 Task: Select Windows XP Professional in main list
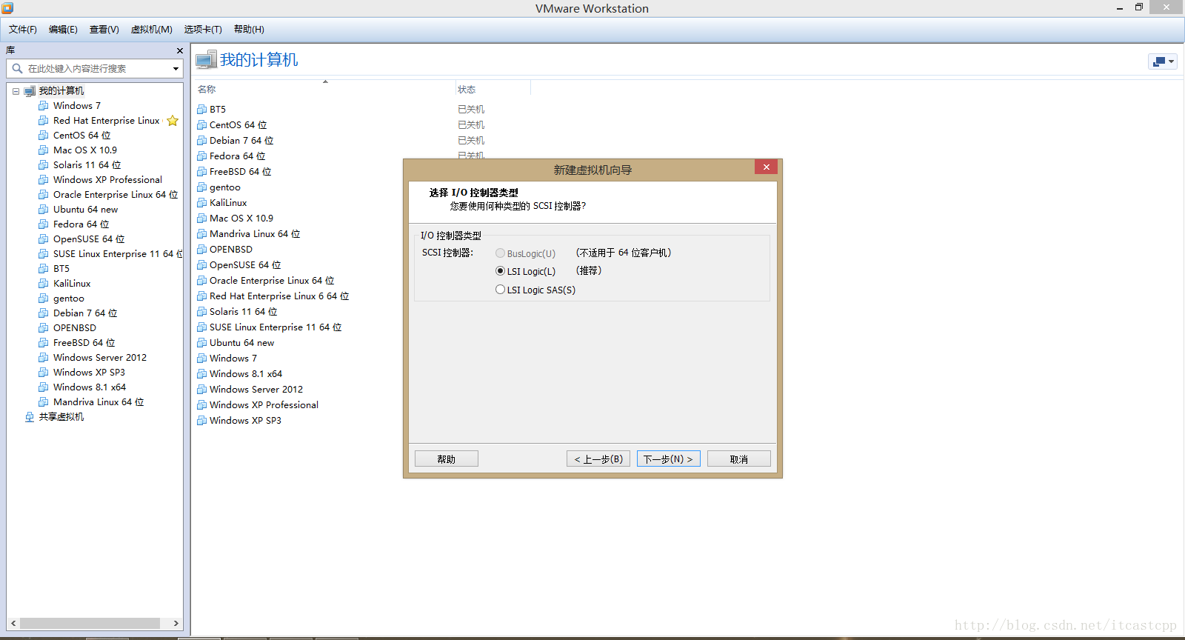[x=264, y=405]
